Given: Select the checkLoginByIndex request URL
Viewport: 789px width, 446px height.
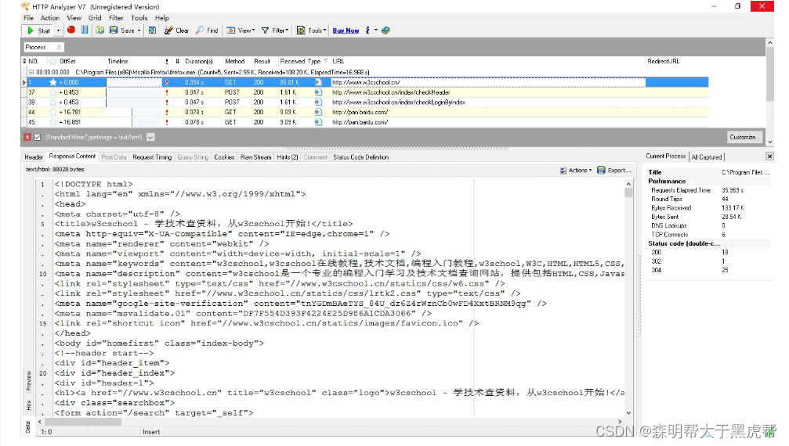Looking at the screenshot, I should pos(399,102).
